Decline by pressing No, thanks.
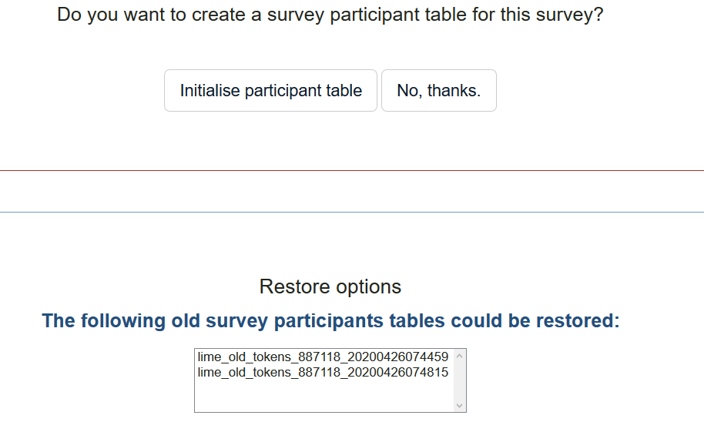The image size is (704, 422). (438, 91)
